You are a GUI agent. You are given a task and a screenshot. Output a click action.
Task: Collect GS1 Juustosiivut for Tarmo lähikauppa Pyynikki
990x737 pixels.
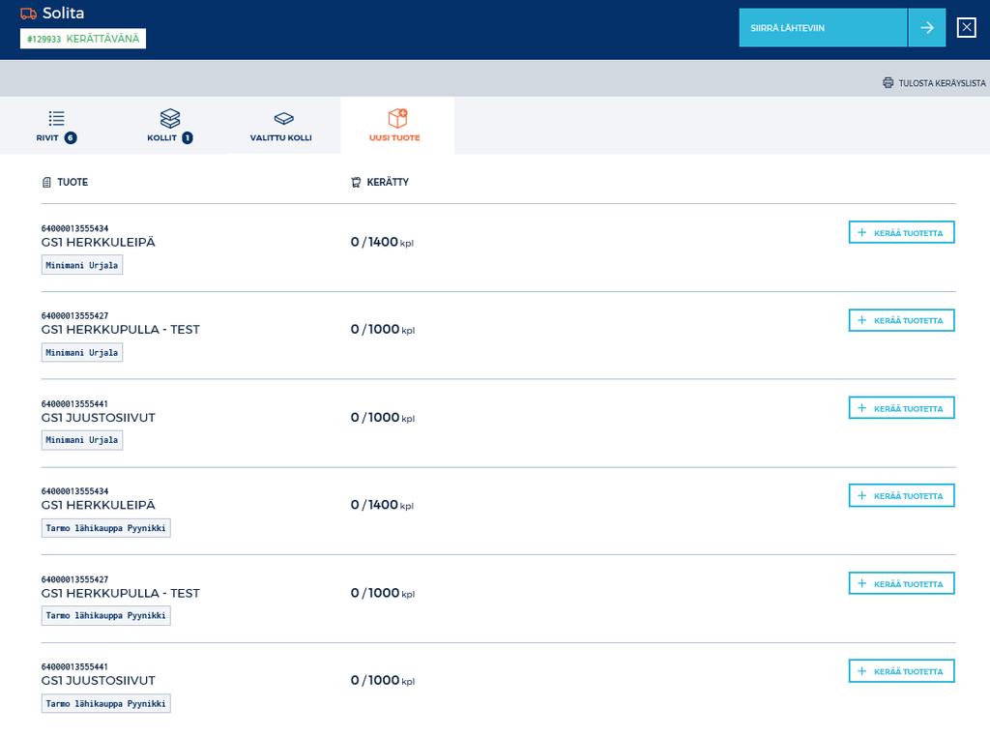901,671
